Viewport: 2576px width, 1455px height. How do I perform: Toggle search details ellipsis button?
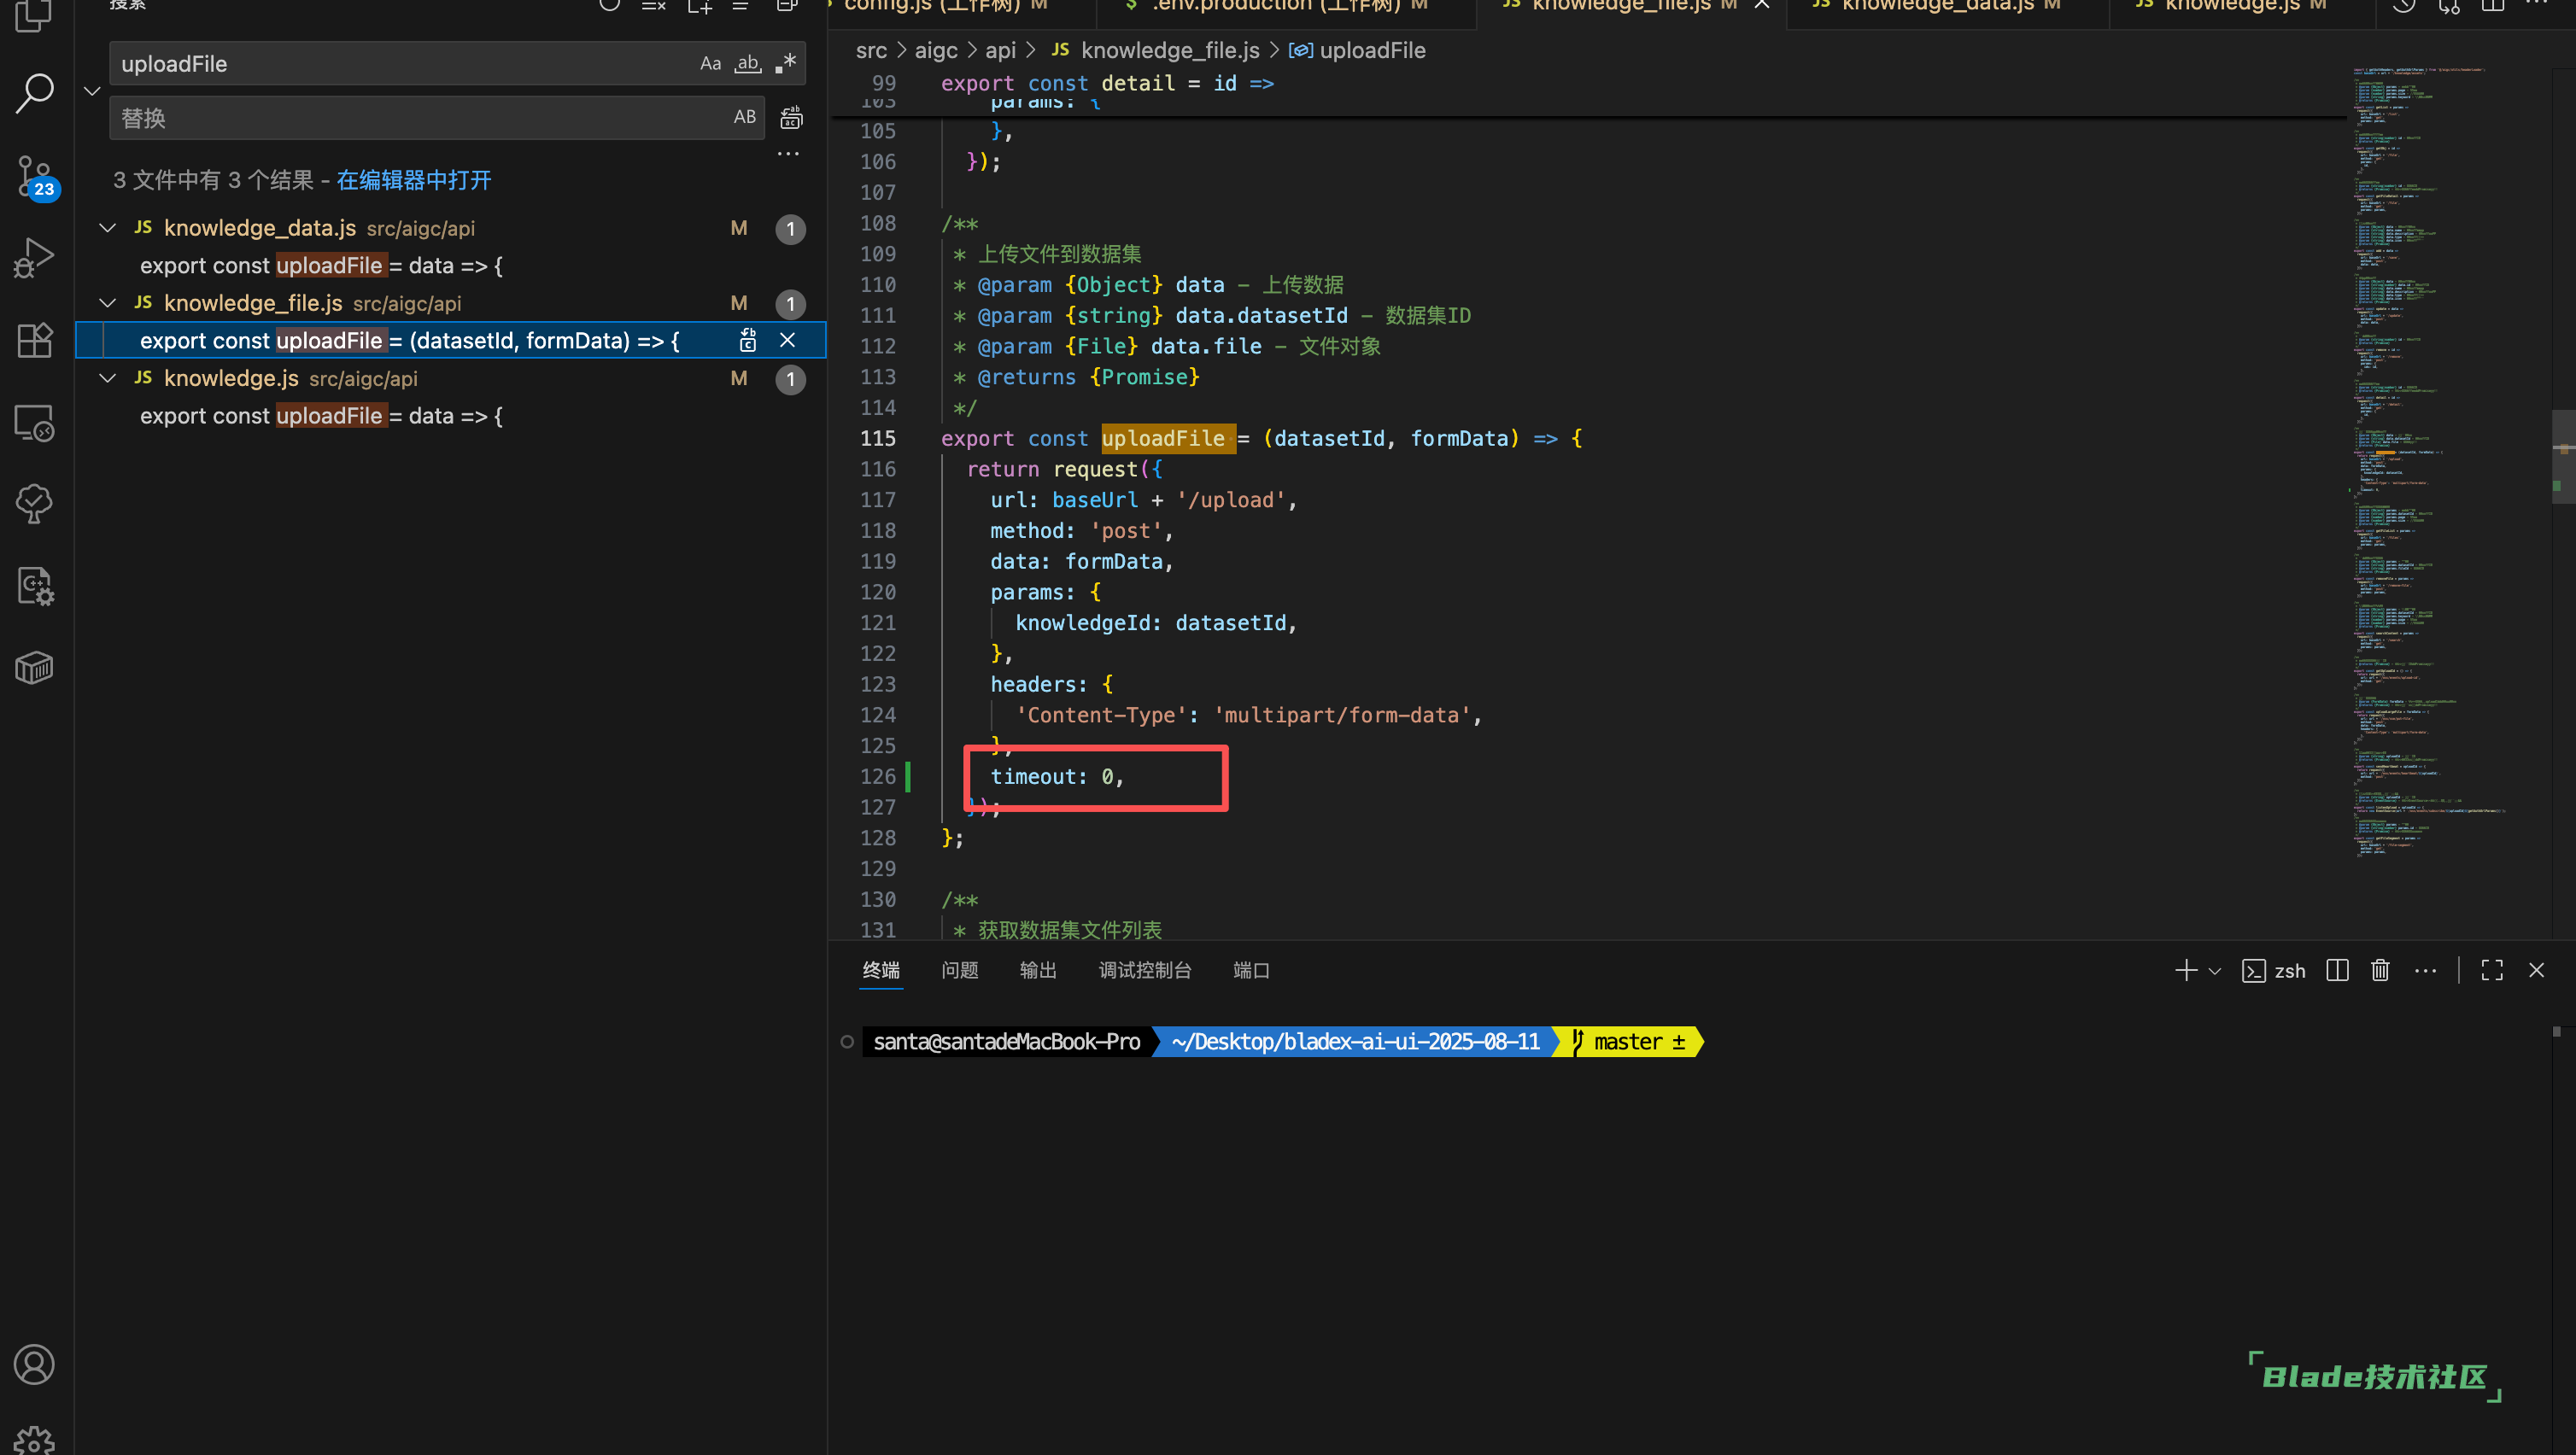(x=788, y=154)
